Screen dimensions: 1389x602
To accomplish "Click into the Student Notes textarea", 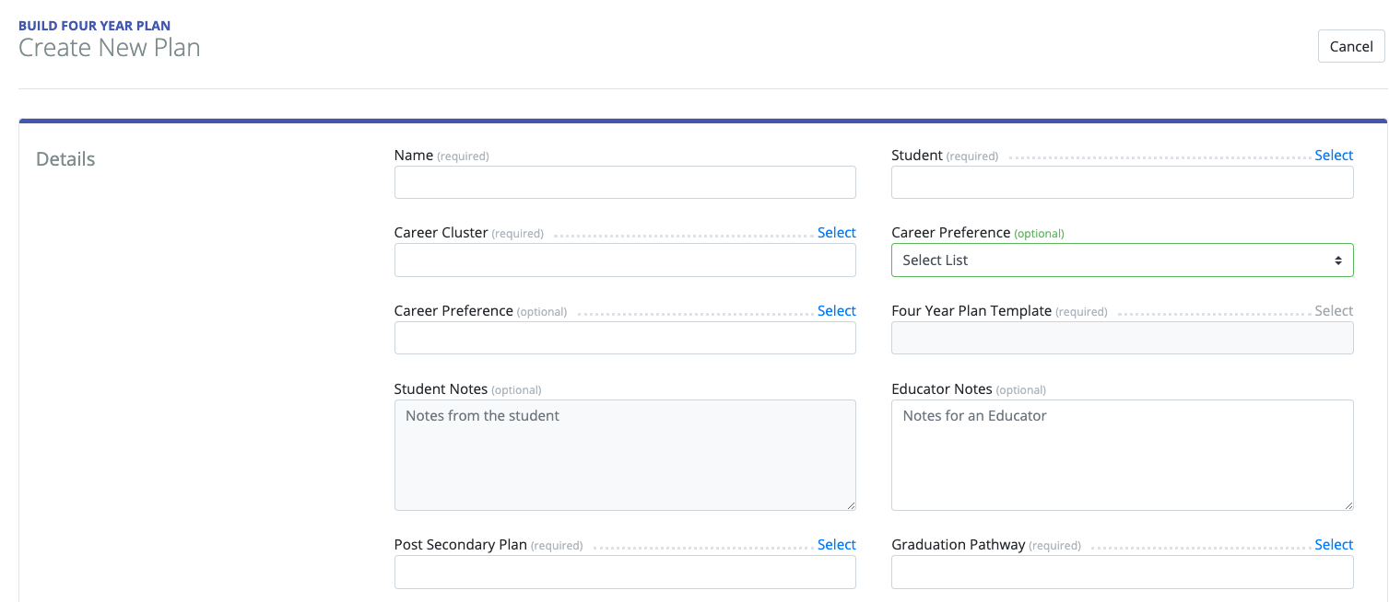I will [625, 455].
